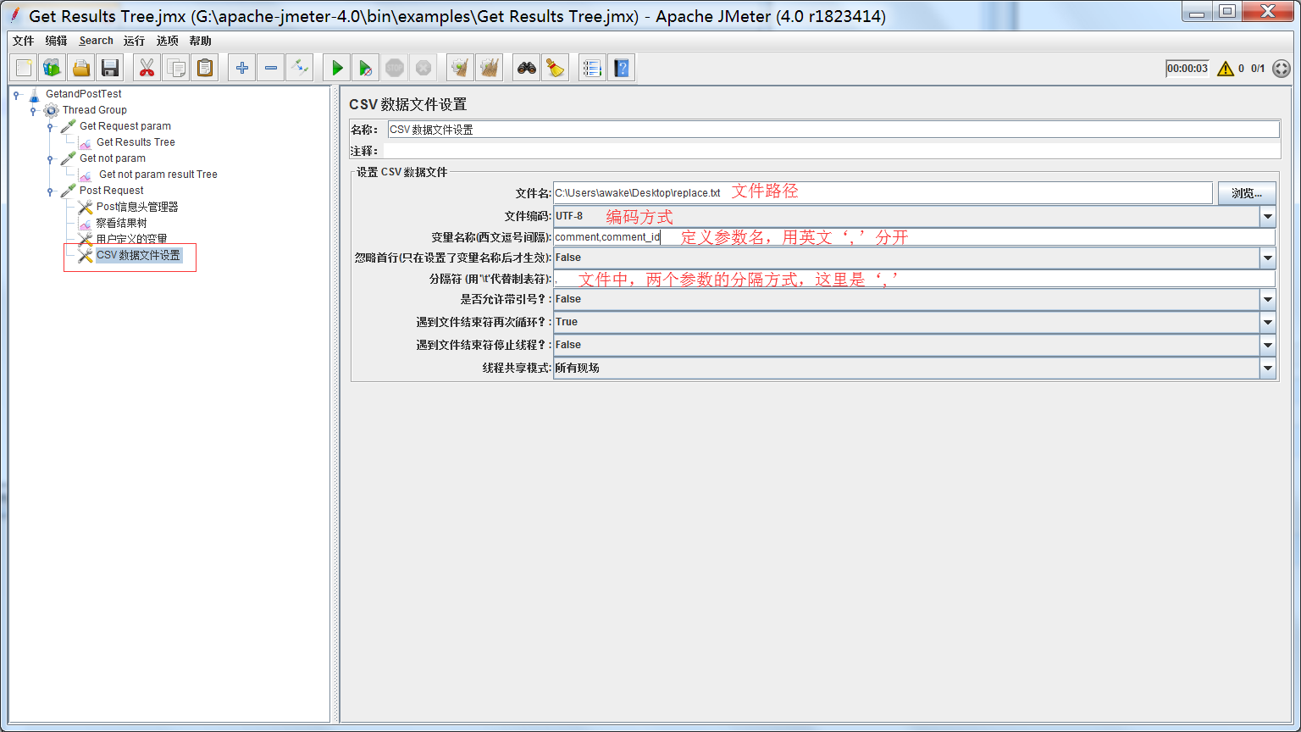
Task: Clear all results double-broom icon
Action: (490, 68)
